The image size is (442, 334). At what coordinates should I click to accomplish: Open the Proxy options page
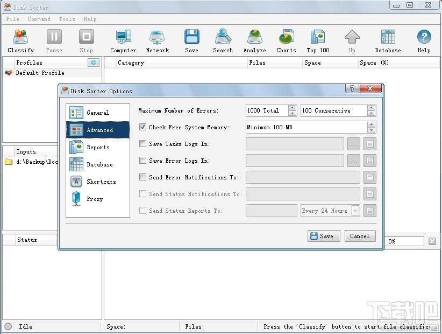[x=98, y=199]
